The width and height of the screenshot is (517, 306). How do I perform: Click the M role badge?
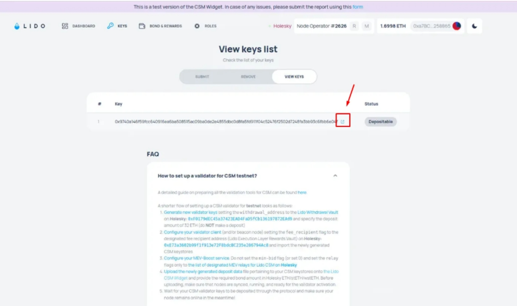(366, 26)
